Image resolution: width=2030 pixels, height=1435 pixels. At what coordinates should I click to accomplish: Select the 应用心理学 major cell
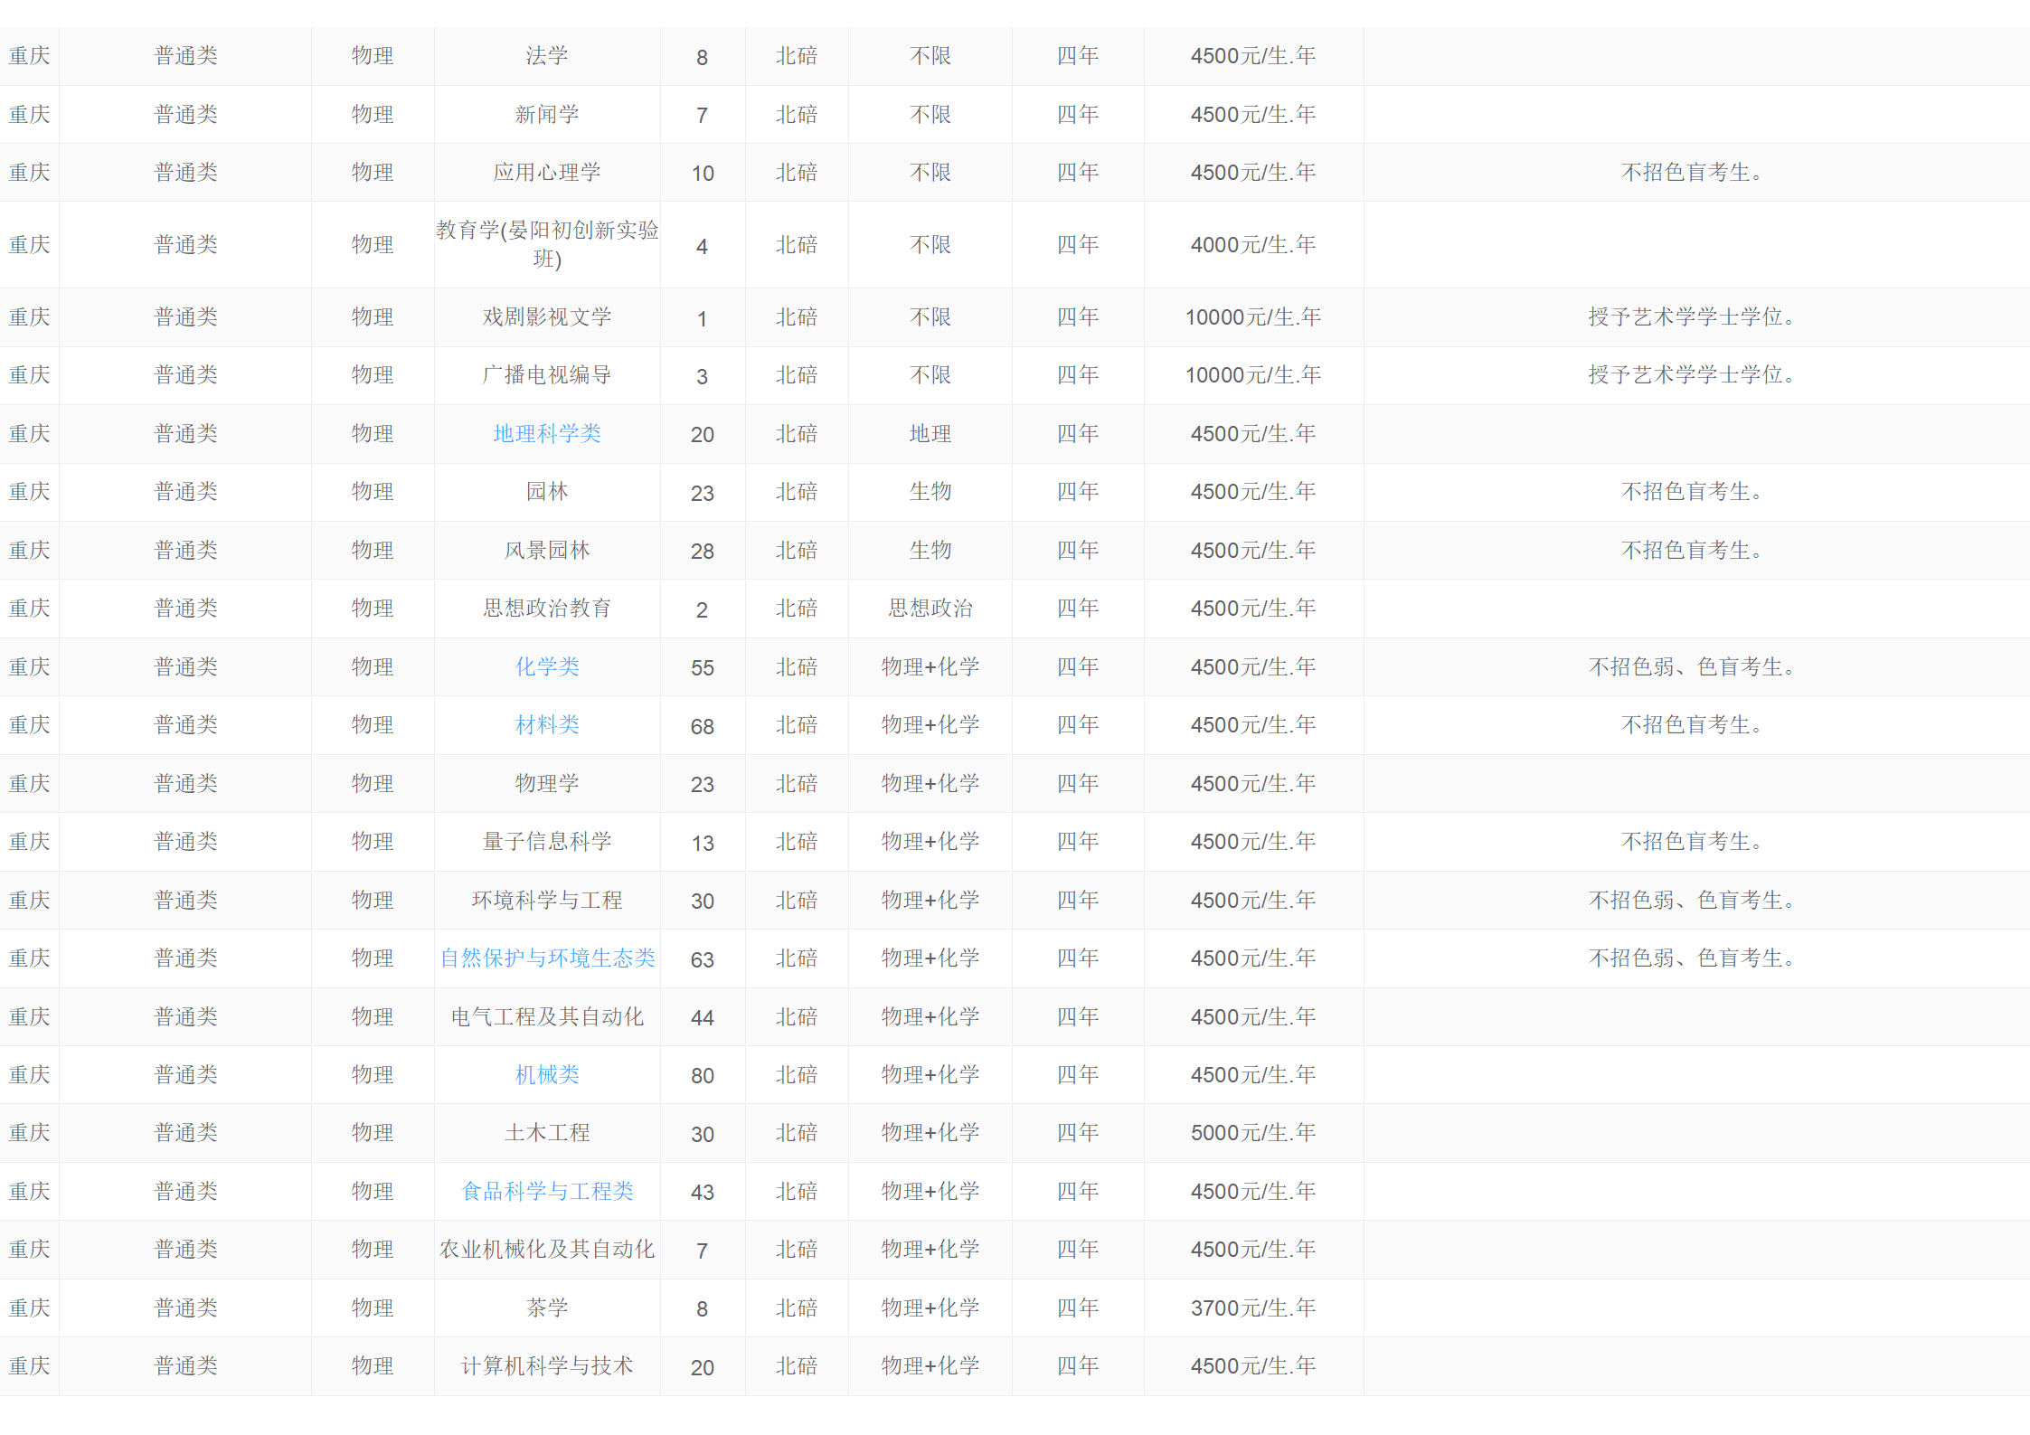click(546, 173)
